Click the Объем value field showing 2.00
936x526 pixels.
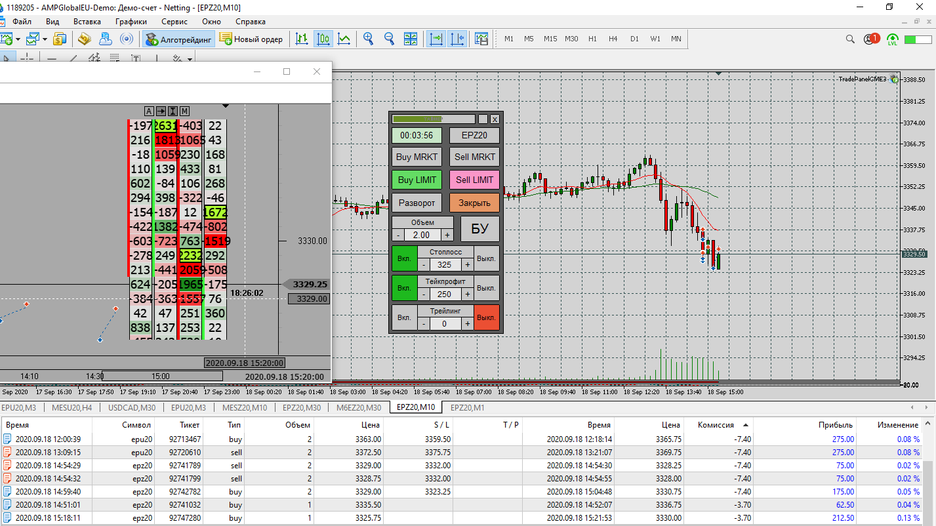coord(422,235)
